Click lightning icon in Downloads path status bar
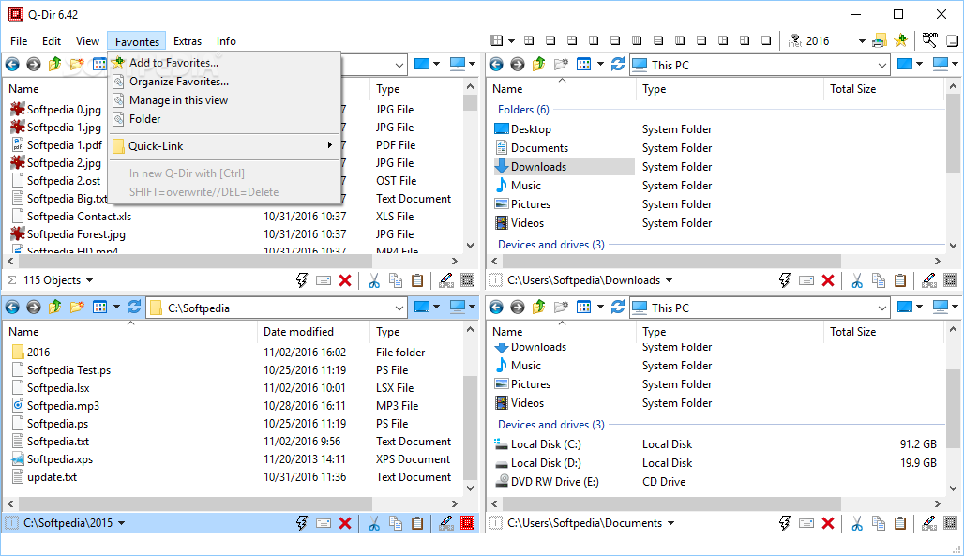964x556 pixels. [785, 280]
